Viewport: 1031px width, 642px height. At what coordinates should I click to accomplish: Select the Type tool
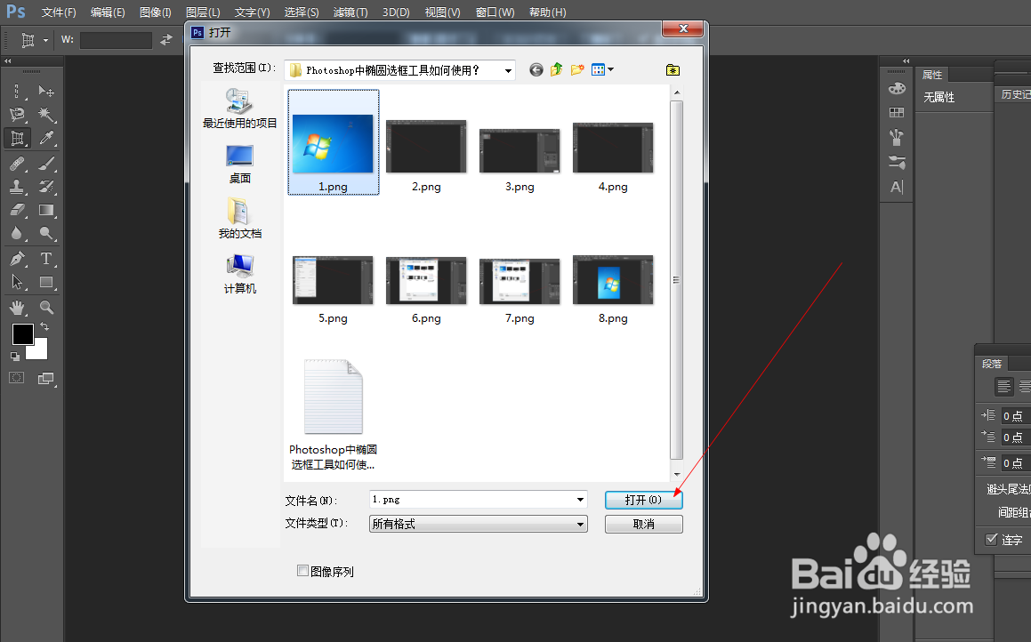48,257
